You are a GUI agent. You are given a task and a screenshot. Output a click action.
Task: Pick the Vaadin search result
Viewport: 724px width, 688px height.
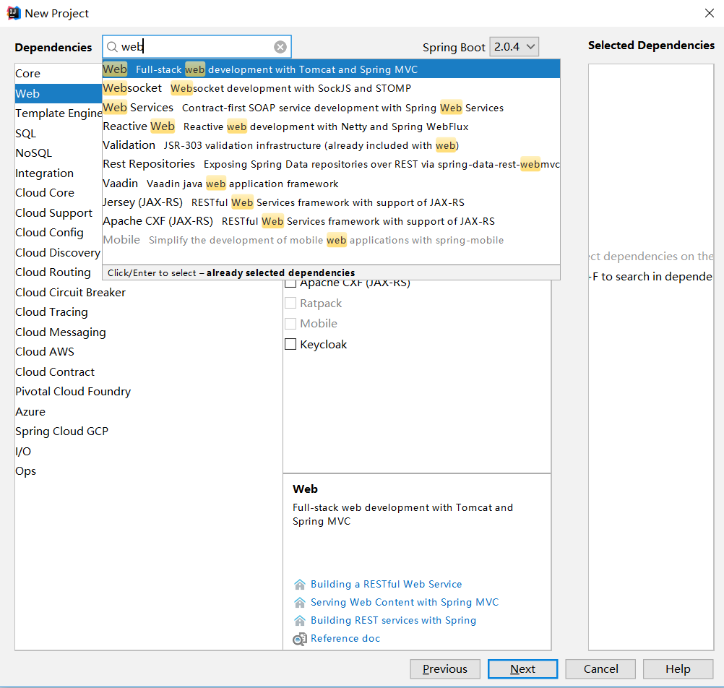click(331, 184)
